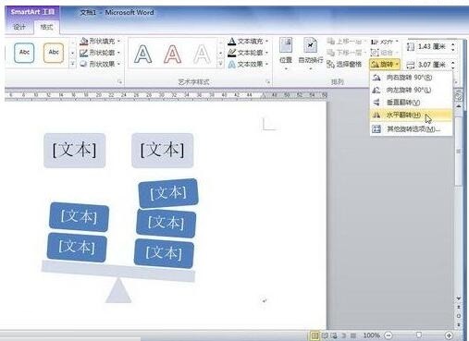This screenshot has height=341, width=469.
Task: Click the zoom out minus button
Action: 389,335
